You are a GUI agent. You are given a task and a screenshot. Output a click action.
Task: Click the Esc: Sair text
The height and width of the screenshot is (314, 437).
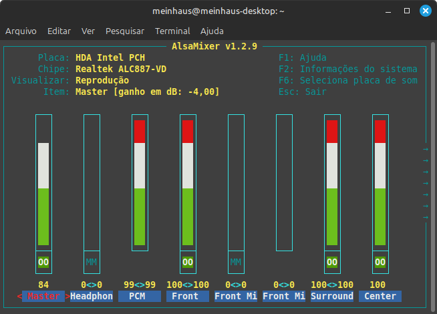click(x=303, y=92)
